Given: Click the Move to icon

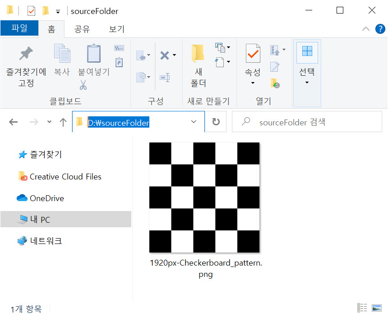Looking at the screenshot, I should (141, 55).
